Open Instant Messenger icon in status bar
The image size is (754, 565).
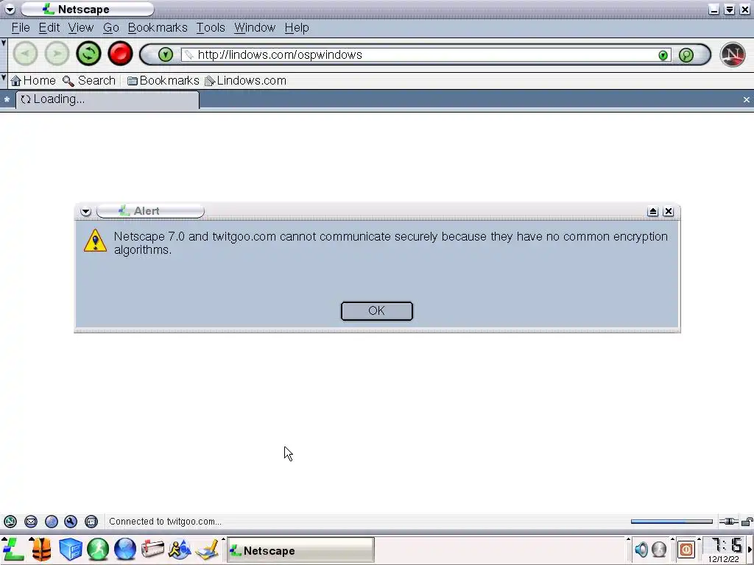click(x=52, y=522)
